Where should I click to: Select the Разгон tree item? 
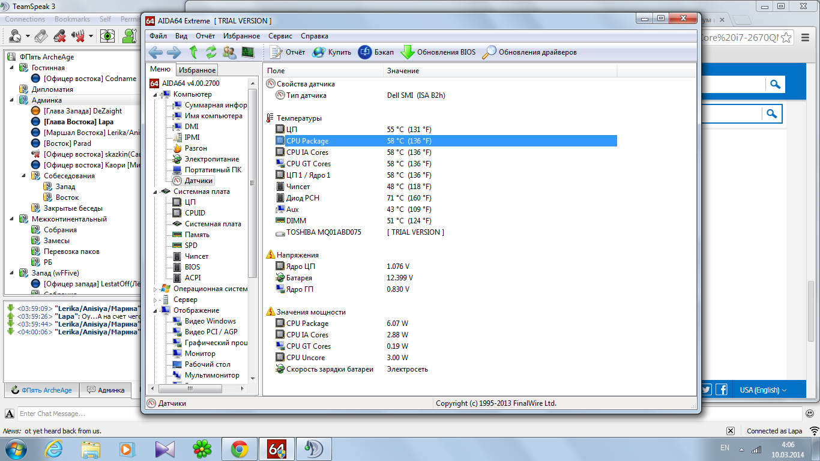(x=190, y=148)
